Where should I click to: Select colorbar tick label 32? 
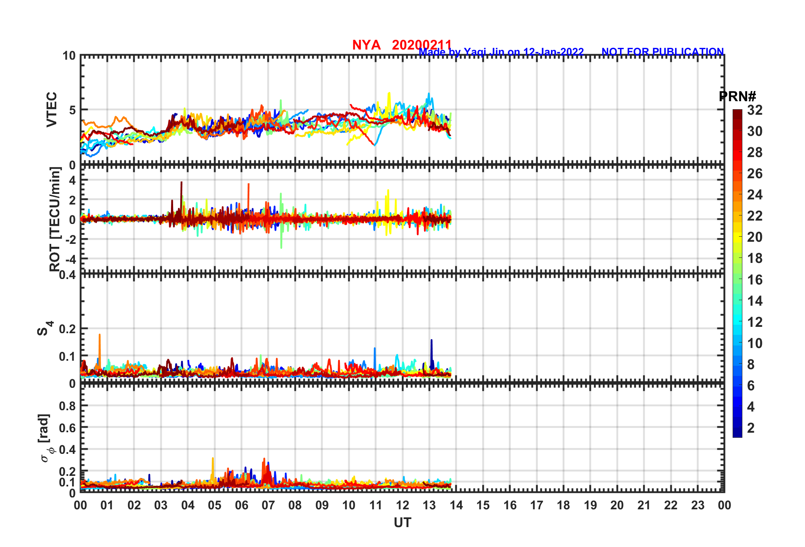tap(755, 110)
